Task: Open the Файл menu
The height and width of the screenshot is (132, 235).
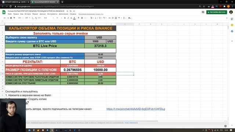Action: pyautogui.click(x=10, y=14)
